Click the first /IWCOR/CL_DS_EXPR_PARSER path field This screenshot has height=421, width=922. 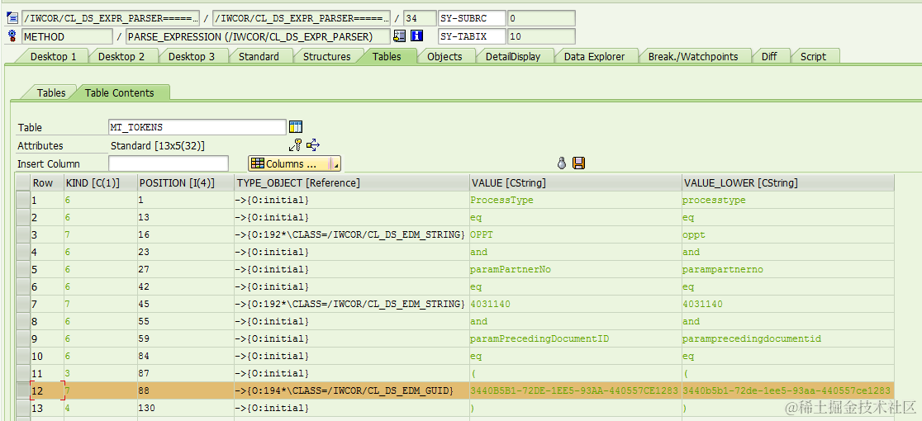111,18
